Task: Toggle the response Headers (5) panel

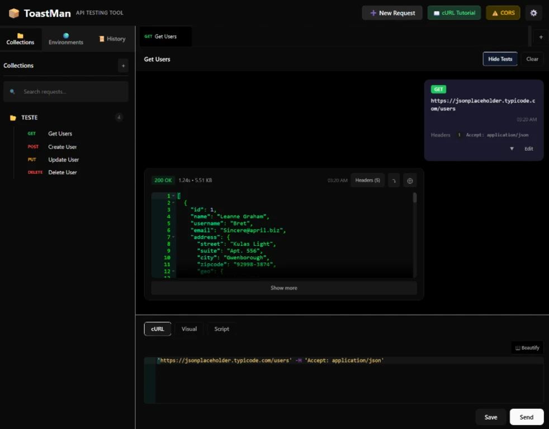Action: (367, 180)
